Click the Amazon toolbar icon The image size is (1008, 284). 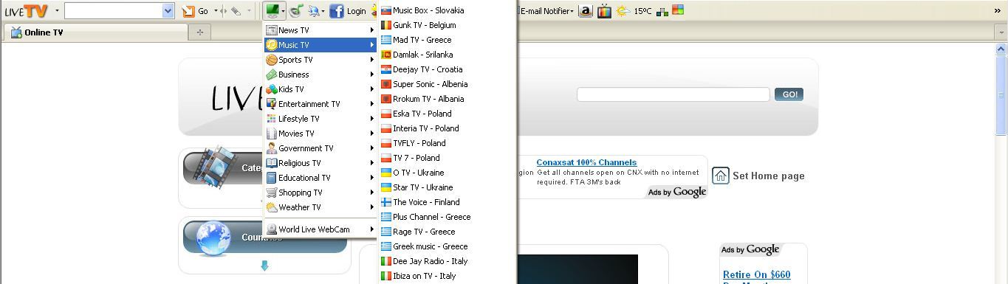pyautogui.click(x=586, y=11)
